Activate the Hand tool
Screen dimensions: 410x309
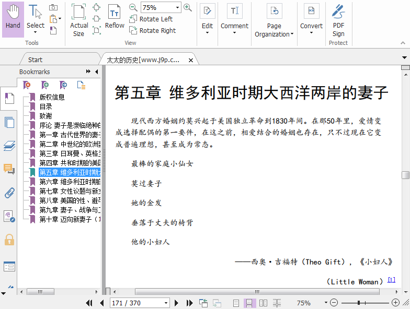point(13,19)
